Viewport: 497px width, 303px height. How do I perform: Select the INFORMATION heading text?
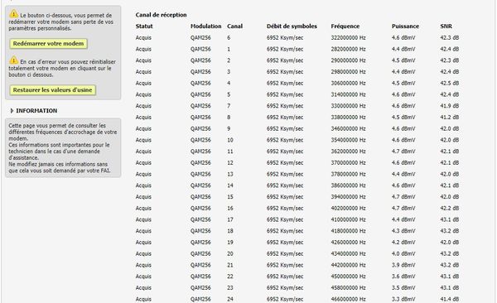(x=36, y=111)
